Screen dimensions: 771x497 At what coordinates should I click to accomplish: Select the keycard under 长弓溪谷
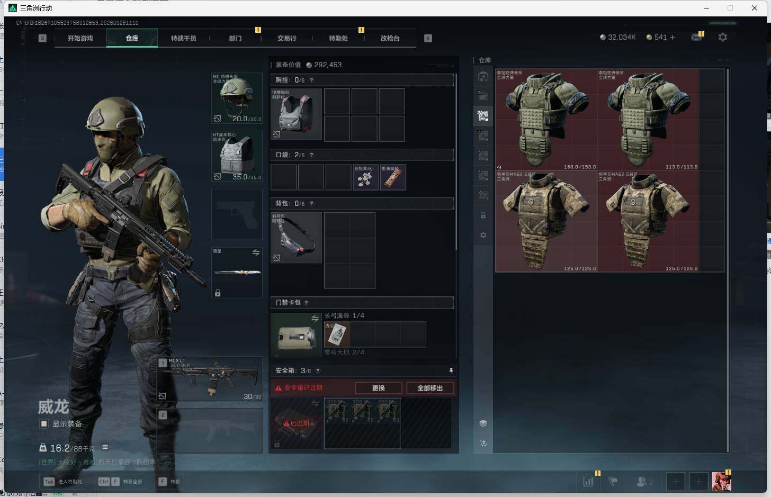(x=337, y=335)
